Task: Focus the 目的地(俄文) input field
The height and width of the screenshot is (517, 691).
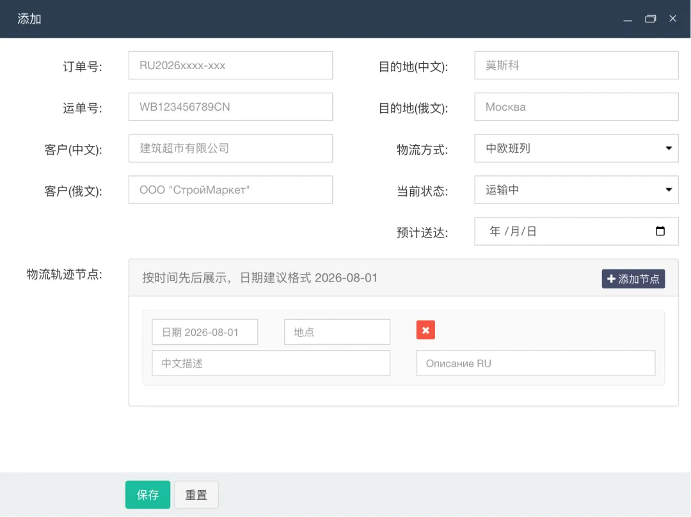Action: point(576,107)
